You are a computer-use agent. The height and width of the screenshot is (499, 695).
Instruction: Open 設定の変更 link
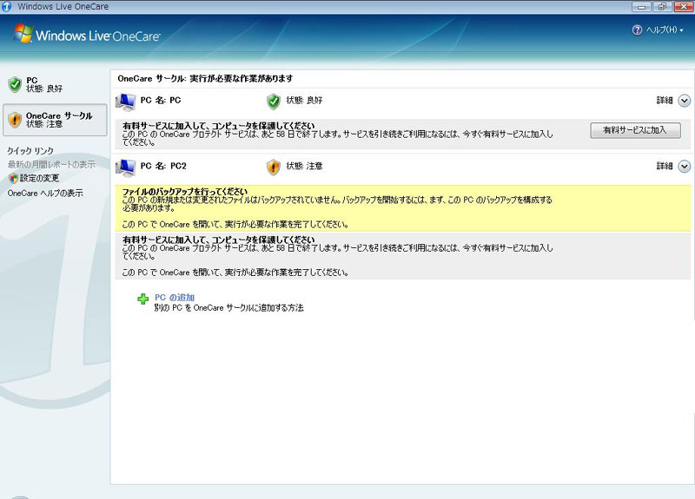click(39, 178)
